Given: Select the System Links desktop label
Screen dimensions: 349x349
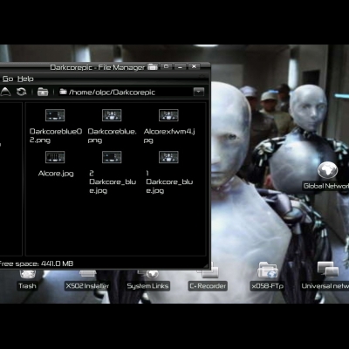Looking at the screenshot, I should tap(147, 286).
